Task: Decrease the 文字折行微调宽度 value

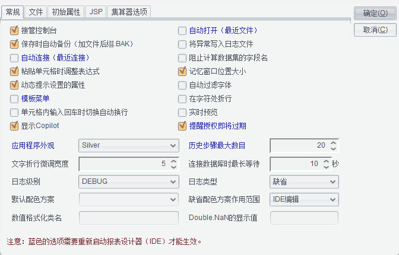Action: pyautogui.click(x=173, y=167)
